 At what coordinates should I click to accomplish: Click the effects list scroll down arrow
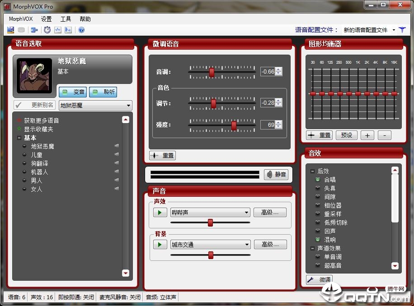pos(395,266)
